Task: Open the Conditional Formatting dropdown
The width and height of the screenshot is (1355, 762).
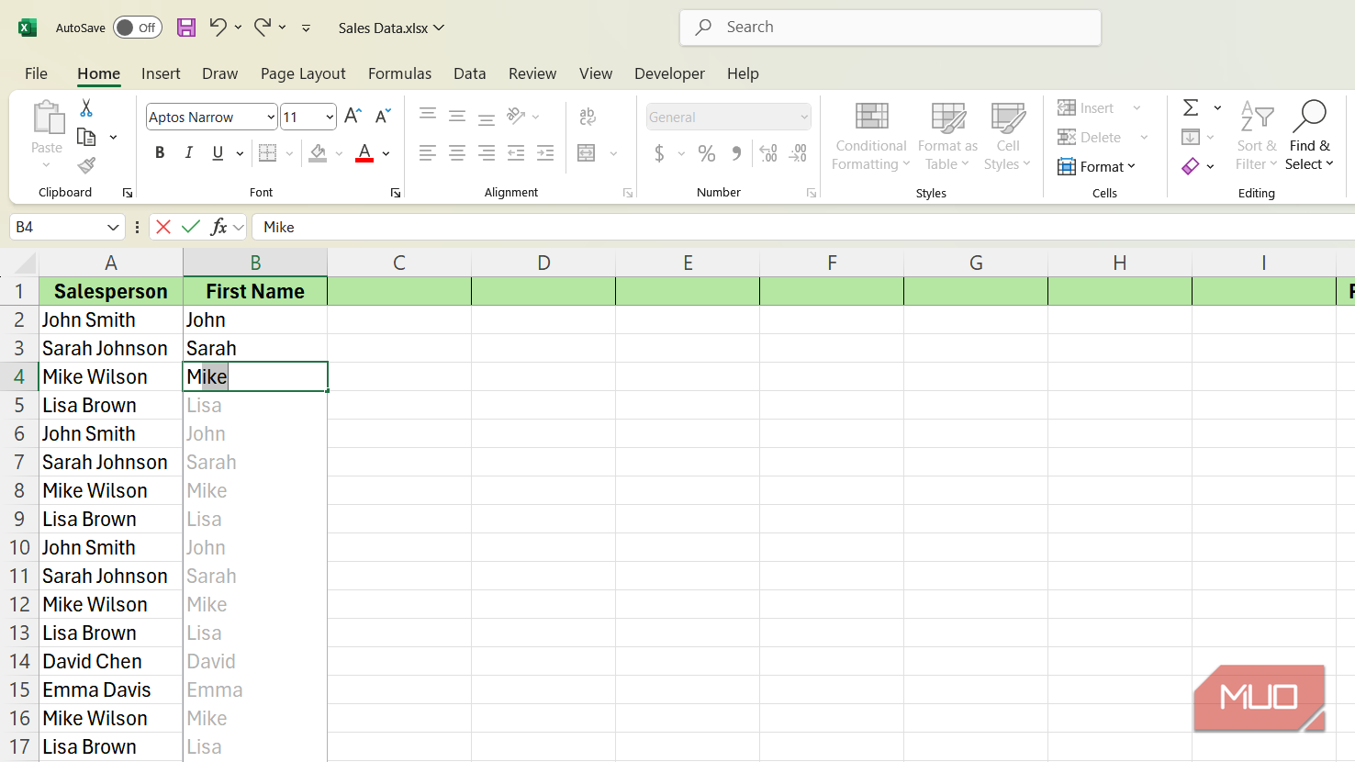Action: (x=870, y=136)
